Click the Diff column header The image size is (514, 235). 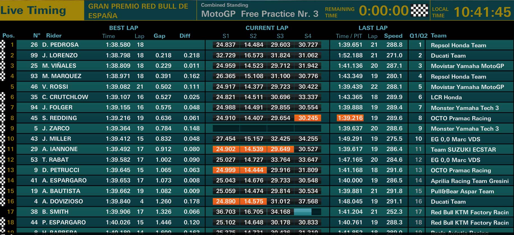coord(185,36)
